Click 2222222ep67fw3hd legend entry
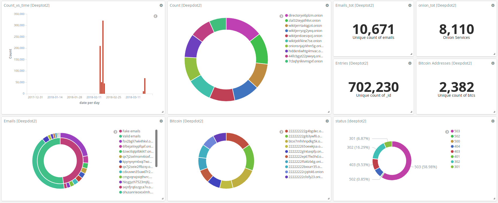Image resolution: width=498 pixels, height=203 pixels. [x=304, y=157]
